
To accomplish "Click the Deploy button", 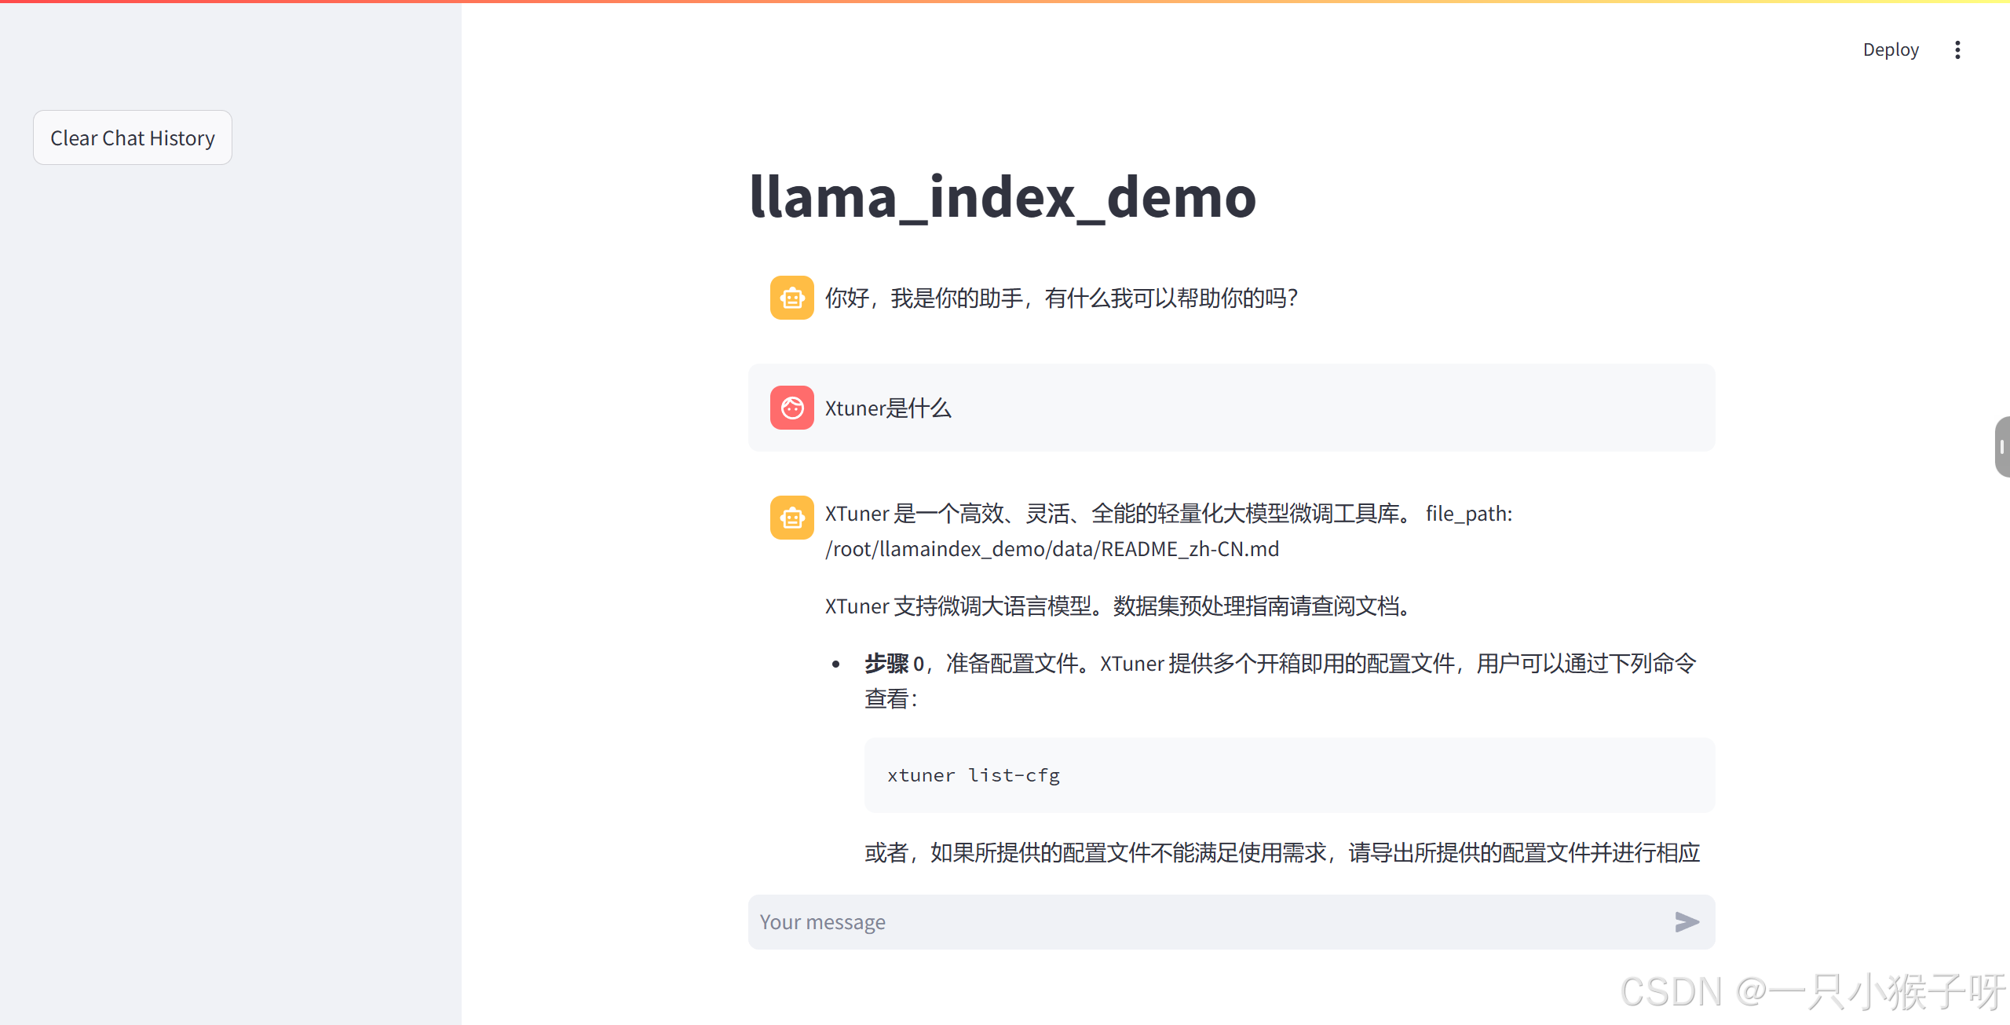I will (1890, 50).
